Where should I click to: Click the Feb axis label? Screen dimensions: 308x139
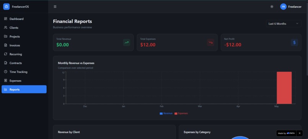[x=162, y=107]
